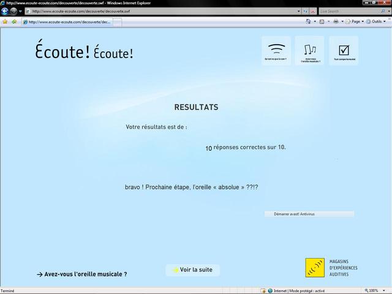The width and height of the screenshot is (392, 294).
Task: Click the browser Back arrow
Action: coord(5,11)
